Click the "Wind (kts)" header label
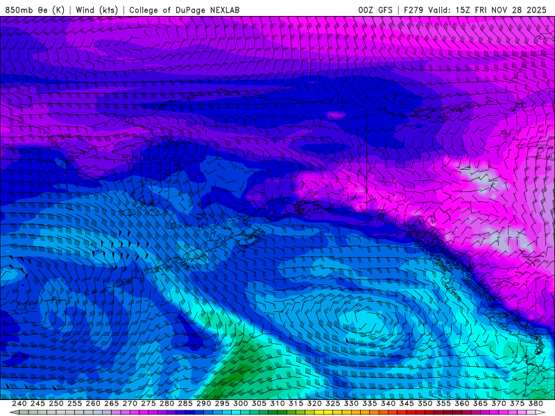This screenshot has width=555, height=416. [96, 10]
